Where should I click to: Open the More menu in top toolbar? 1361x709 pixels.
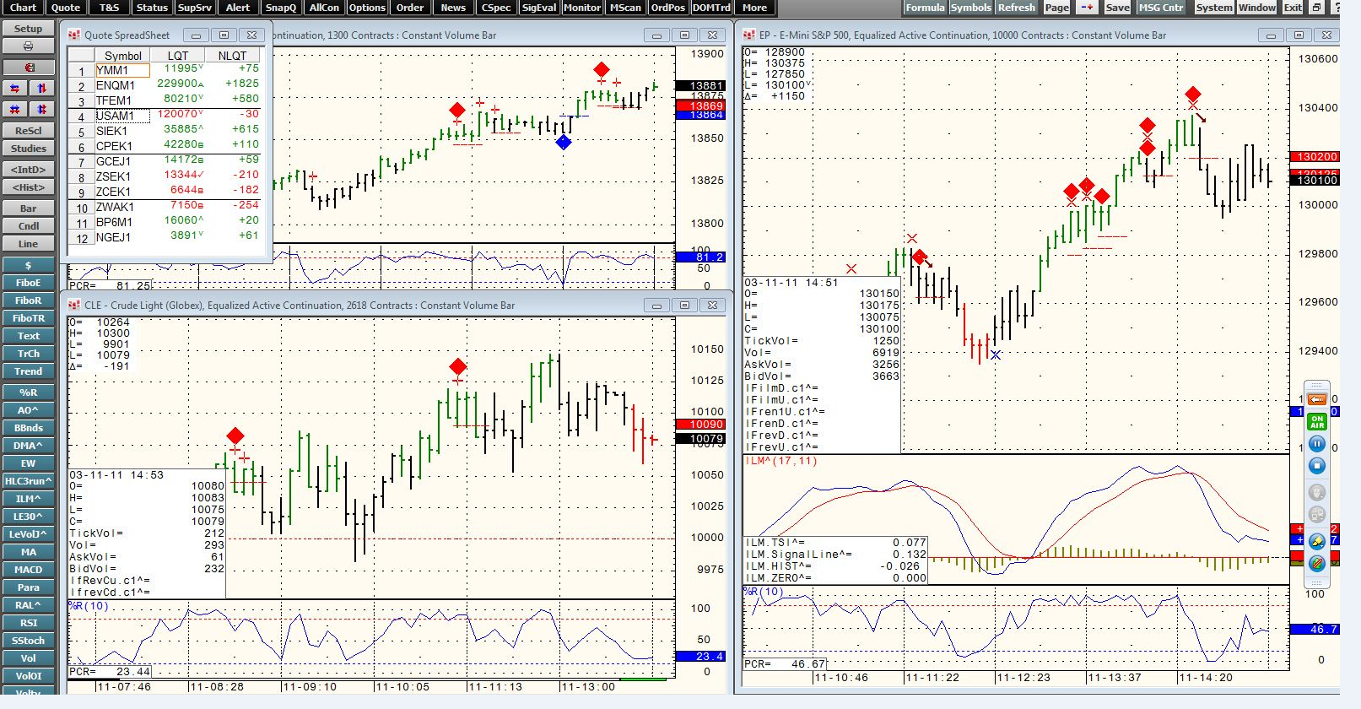click(x=754, y=8)
